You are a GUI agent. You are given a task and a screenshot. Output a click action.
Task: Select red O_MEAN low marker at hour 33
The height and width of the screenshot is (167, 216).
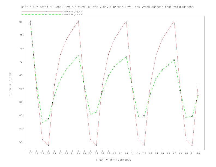point(96,145)
